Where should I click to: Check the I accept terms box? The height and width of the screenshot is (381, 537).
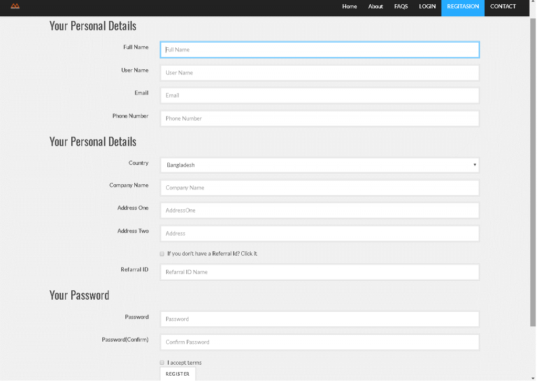pos(162,363)
